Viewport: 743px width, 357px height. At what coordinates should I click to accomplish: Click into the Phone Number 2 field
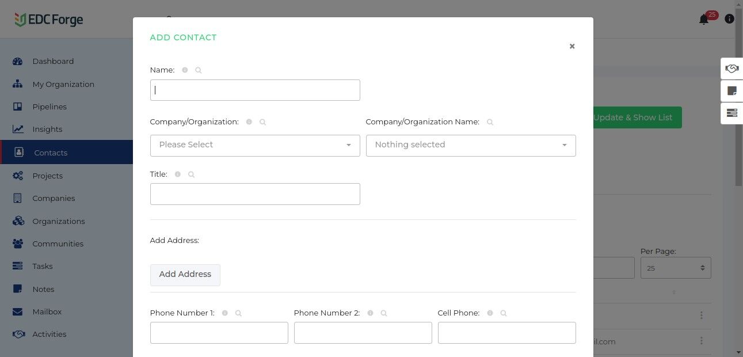pyautogui.click(x=363, y=333)
